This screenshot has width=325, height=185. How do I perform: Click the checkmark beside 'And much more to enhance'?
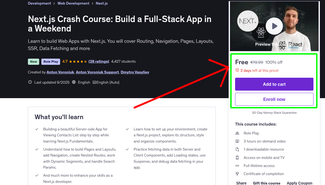[x=37, y=175]
